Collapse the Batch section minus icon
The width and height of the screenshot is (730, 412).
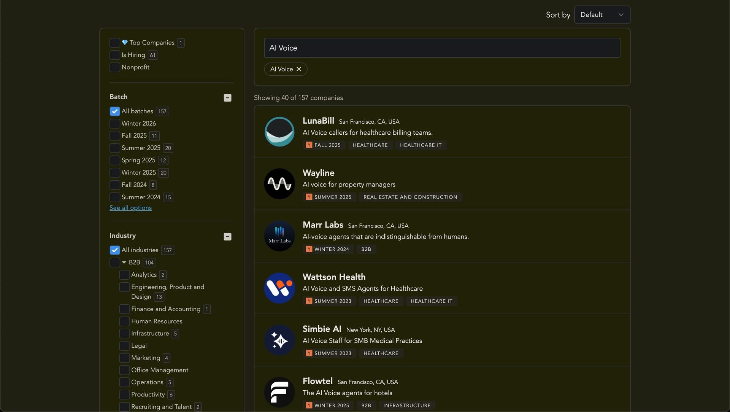(227, 98)
